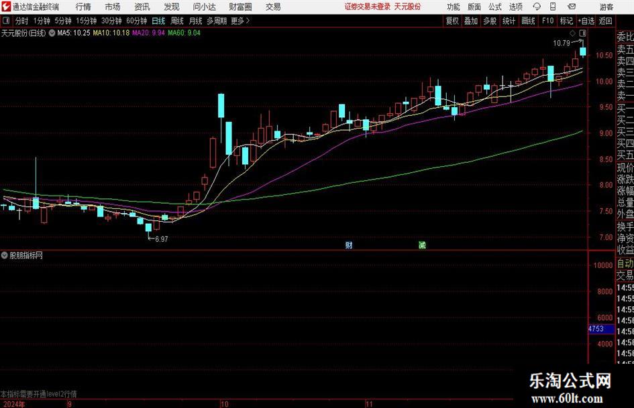This screenshot has height=408, width=634.
Task: Expand the 更多 periods dropdown
Action: (240, 21)
